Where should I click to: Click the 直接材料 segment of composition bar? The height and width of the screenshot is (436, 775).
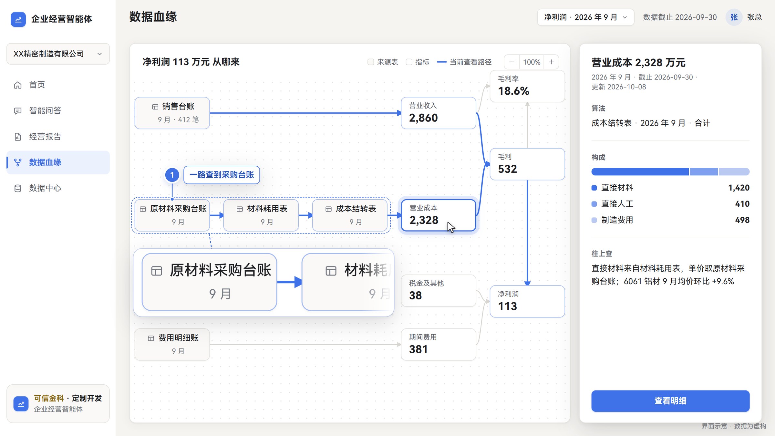(640, 172)
